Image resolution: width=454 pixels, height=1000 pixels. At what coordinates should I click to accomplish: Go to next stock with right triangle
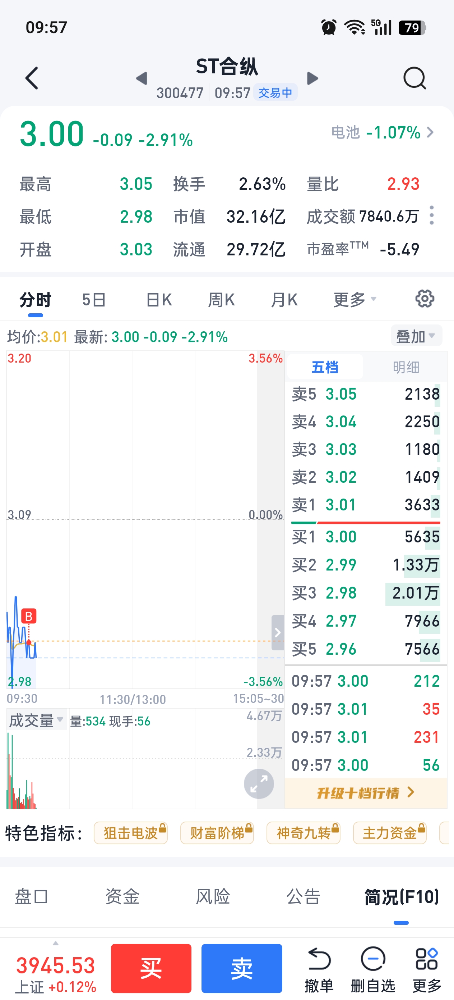pos(312,78)
